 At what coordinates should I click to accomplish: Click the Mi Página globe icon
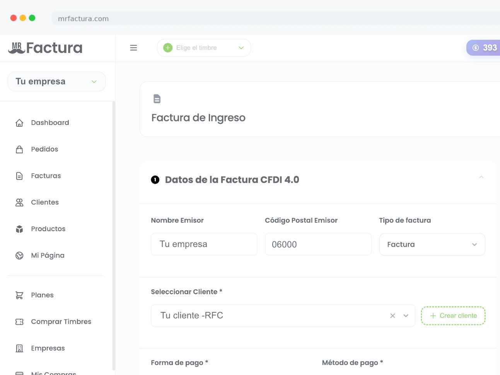[19, 256]
